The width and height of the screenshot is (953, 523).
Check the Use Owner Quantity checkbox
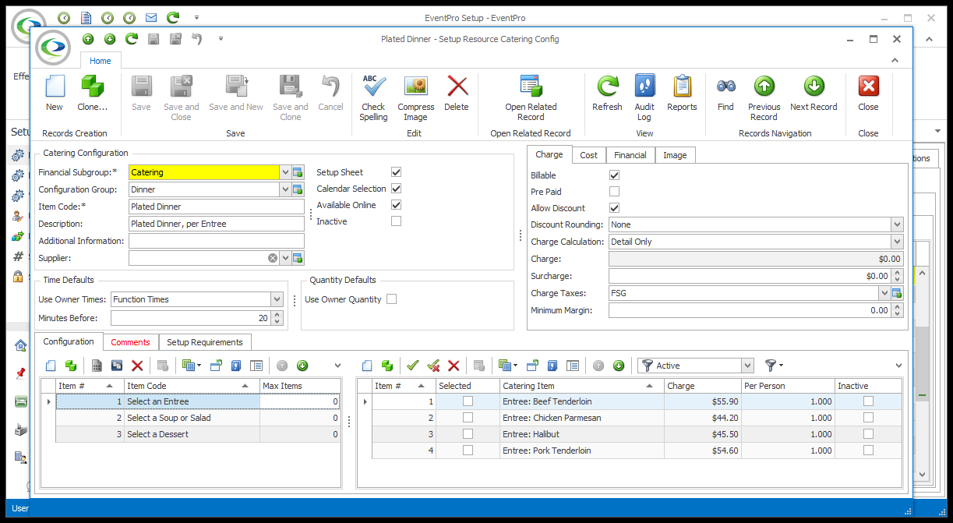pos(391,299)
